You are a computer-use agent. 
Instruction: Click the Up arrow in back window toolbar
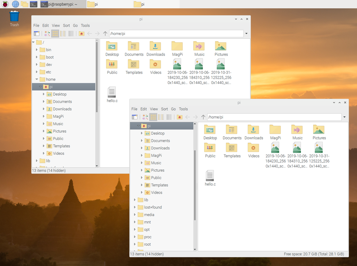[x=105, y=34]
